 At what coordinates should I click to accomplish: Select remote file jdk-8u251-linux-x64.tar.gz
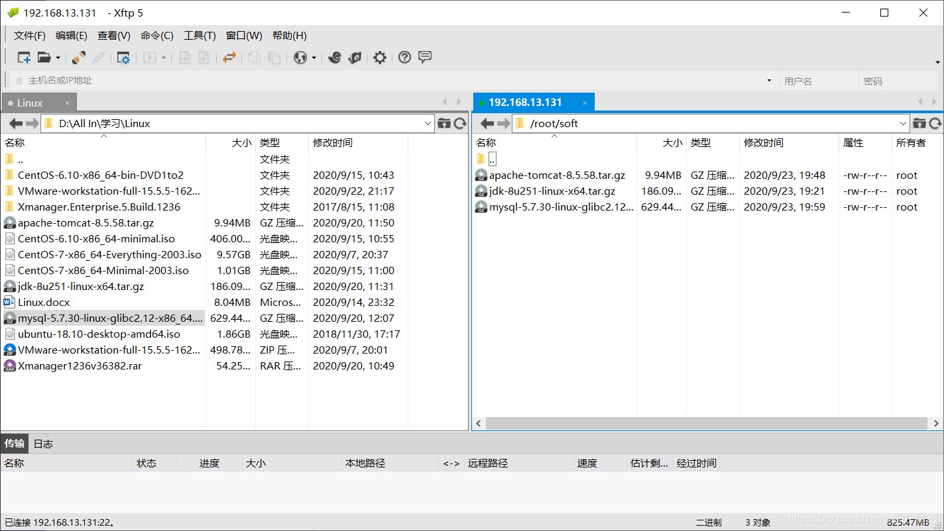click(552, 191)
